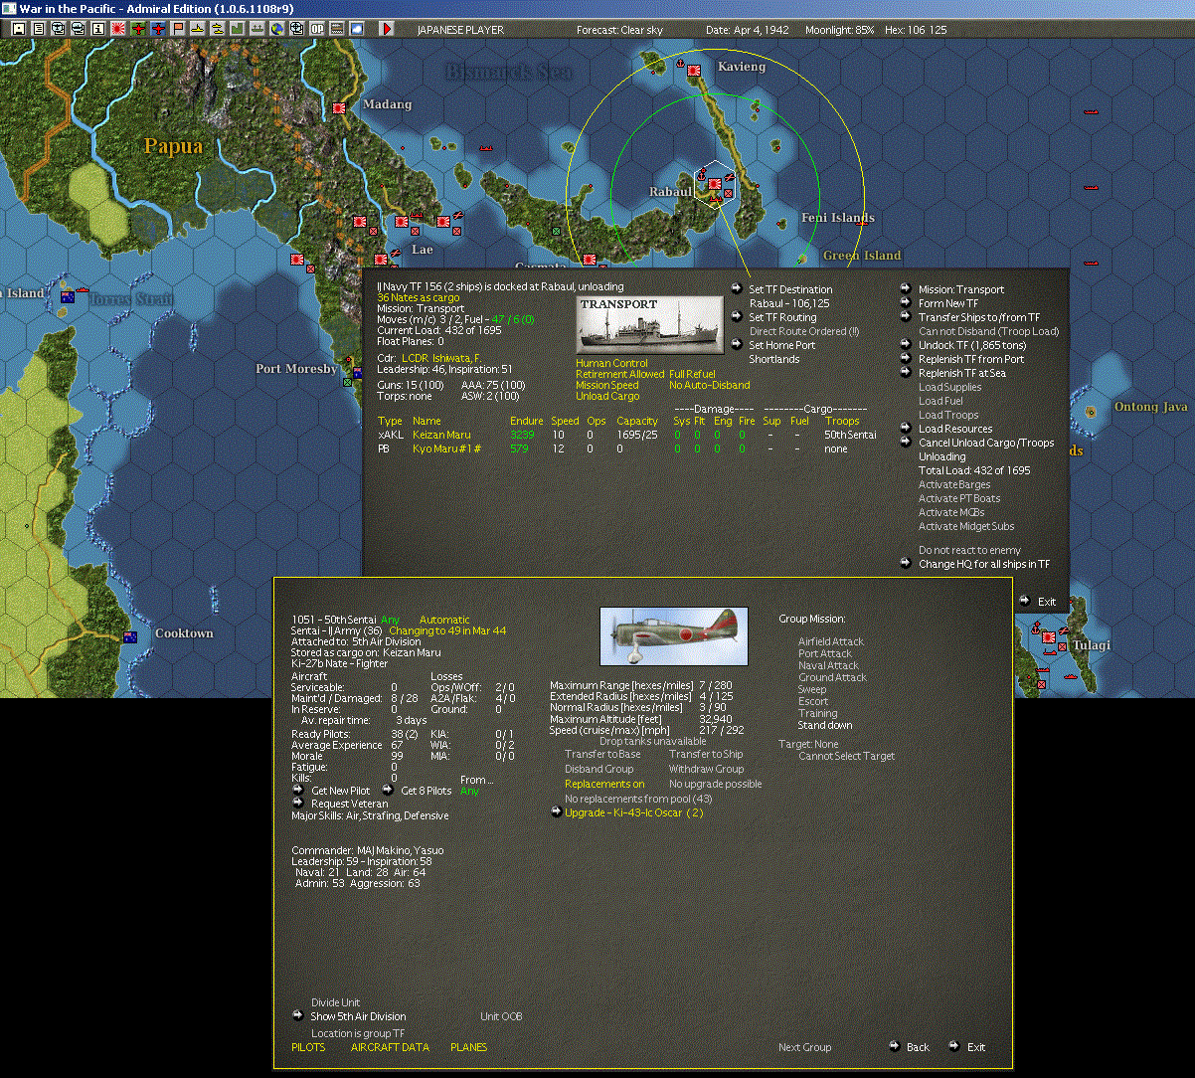Open the PLANES tab
This screenshot has height=1078, width=1195.
[468, 1047]
